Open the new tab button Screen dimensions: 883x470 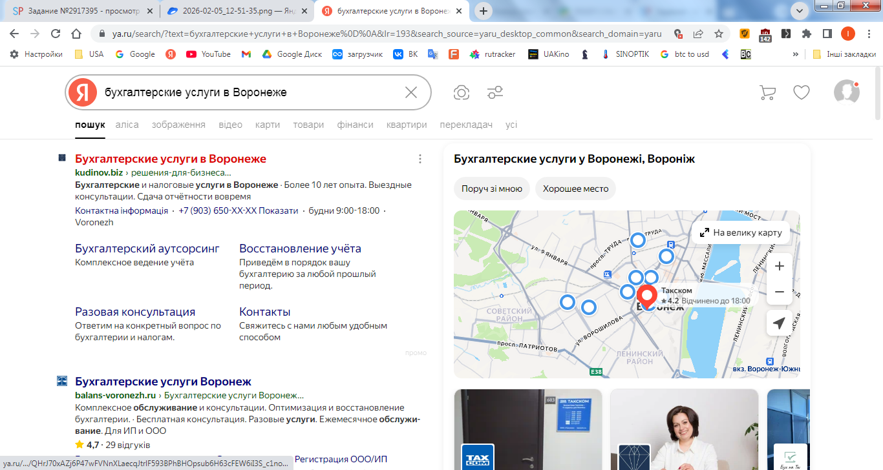pos(483,11)
